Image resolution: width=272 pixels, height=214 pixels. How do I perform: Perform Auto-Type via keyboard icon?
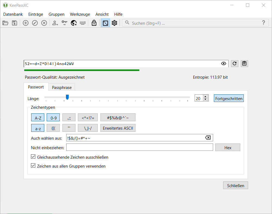pyautogui.click(x=83, y=23)
